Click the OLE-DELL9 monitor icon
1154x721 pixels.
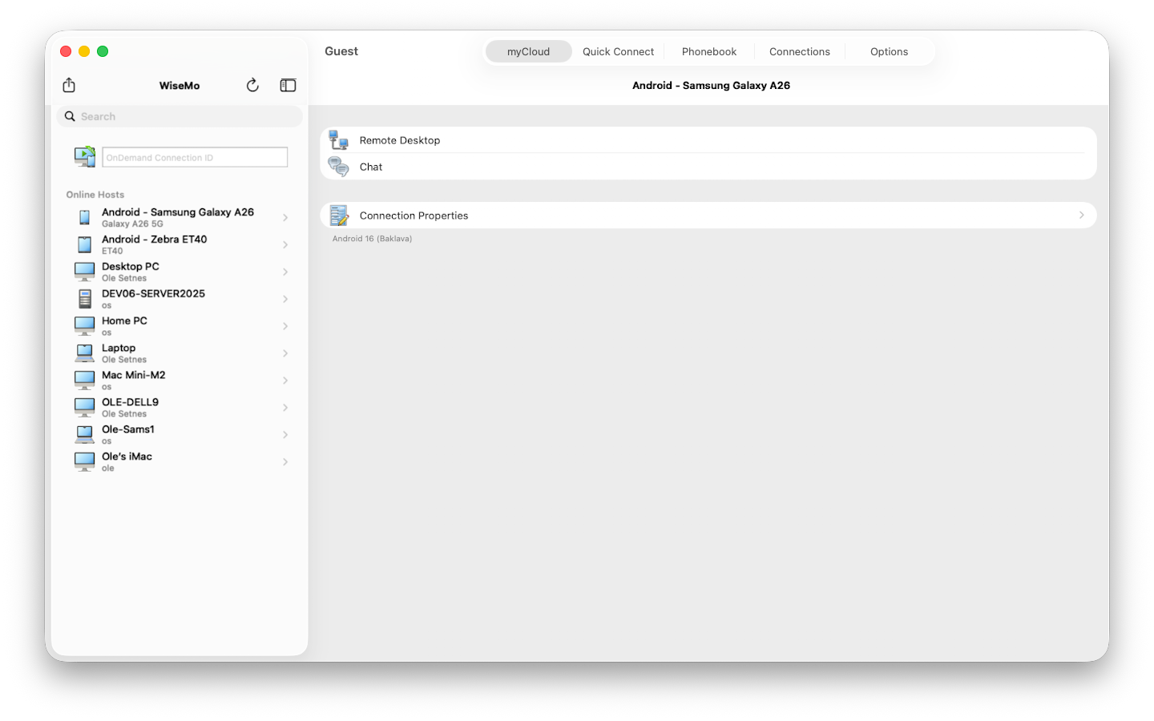pyautogui.click(x=84, y=408)
